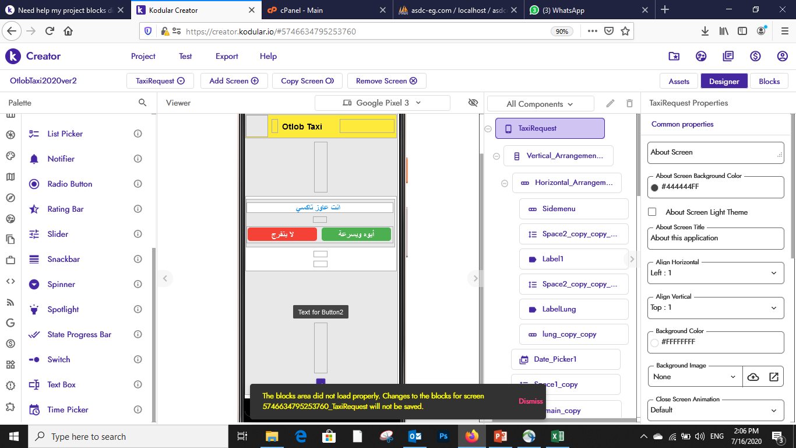Toggle hidden components visibility eye icon
Viewport: 796px width, 448px height.
[473, 103]
